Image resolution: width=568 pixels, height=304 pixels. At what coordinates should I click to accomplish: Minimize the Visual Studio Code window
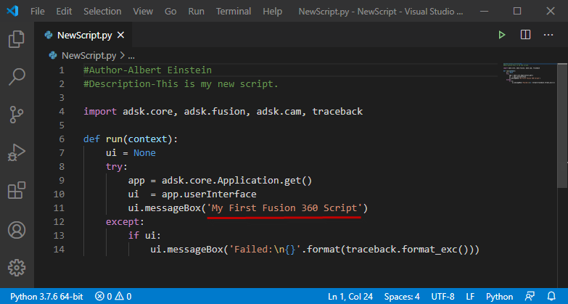(484, 11)
